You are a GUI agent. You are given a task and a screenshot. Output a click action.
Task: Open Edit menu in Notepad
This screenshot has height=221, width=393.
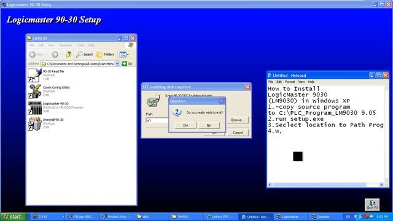pos(279,82)
